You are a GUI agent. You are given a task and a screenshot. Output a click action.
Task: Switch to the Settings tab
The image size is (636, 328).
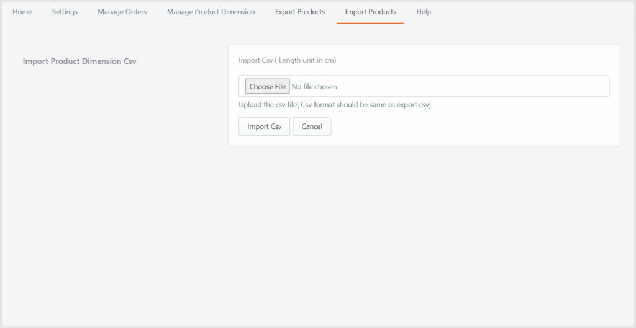[65, 12]
